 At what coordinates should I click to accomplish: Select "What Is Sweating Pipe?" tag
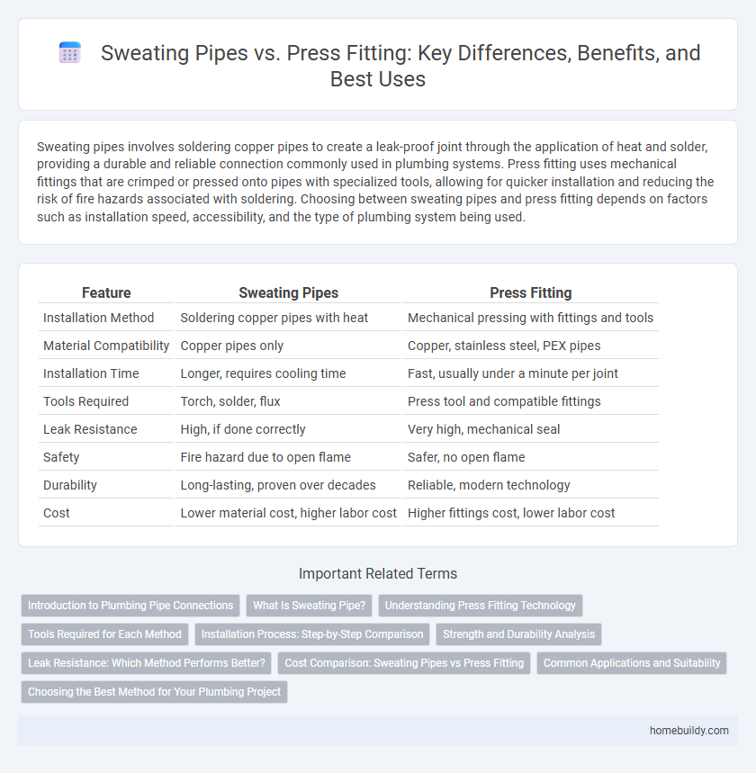point(309,606)
